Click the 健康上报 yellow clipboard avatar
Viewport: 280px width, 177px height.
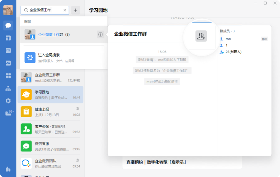(x=26, y=112)
